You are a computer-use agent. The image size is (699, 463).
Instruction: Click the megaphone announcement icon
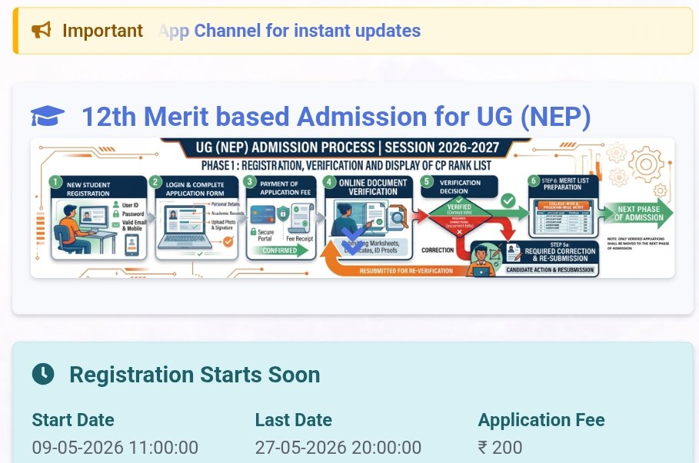(41, 30)
